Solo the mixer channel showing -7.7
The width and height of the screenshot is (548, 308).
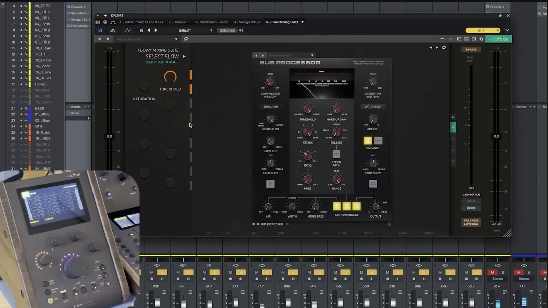pos(267,273)
